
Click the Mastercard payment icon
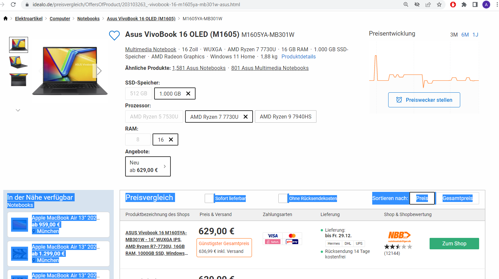[x=292, y=236]
